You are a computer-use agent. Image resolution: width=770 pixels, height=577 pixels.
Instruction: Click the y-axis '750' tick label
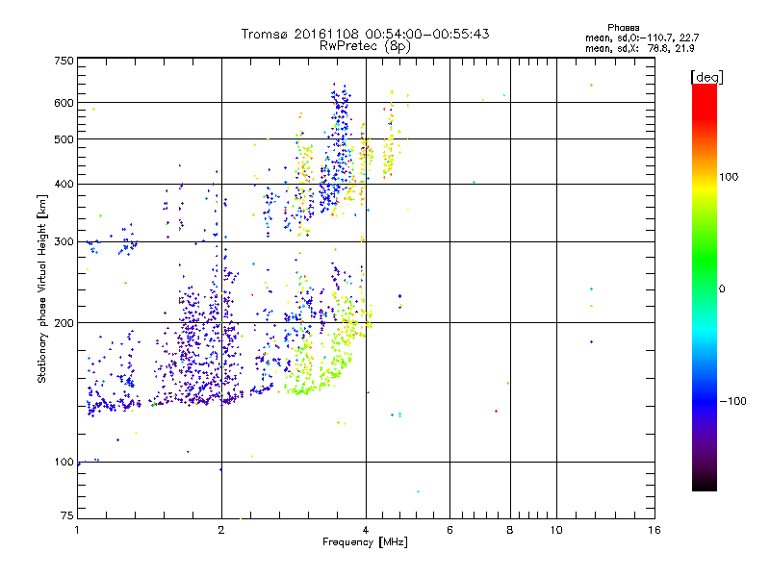point(64,61)
